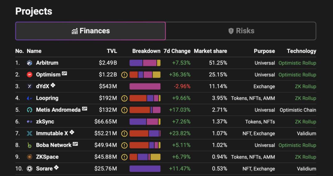Click the +36.36% change for Optimism
333x176 pixels.
coord(180,75)
